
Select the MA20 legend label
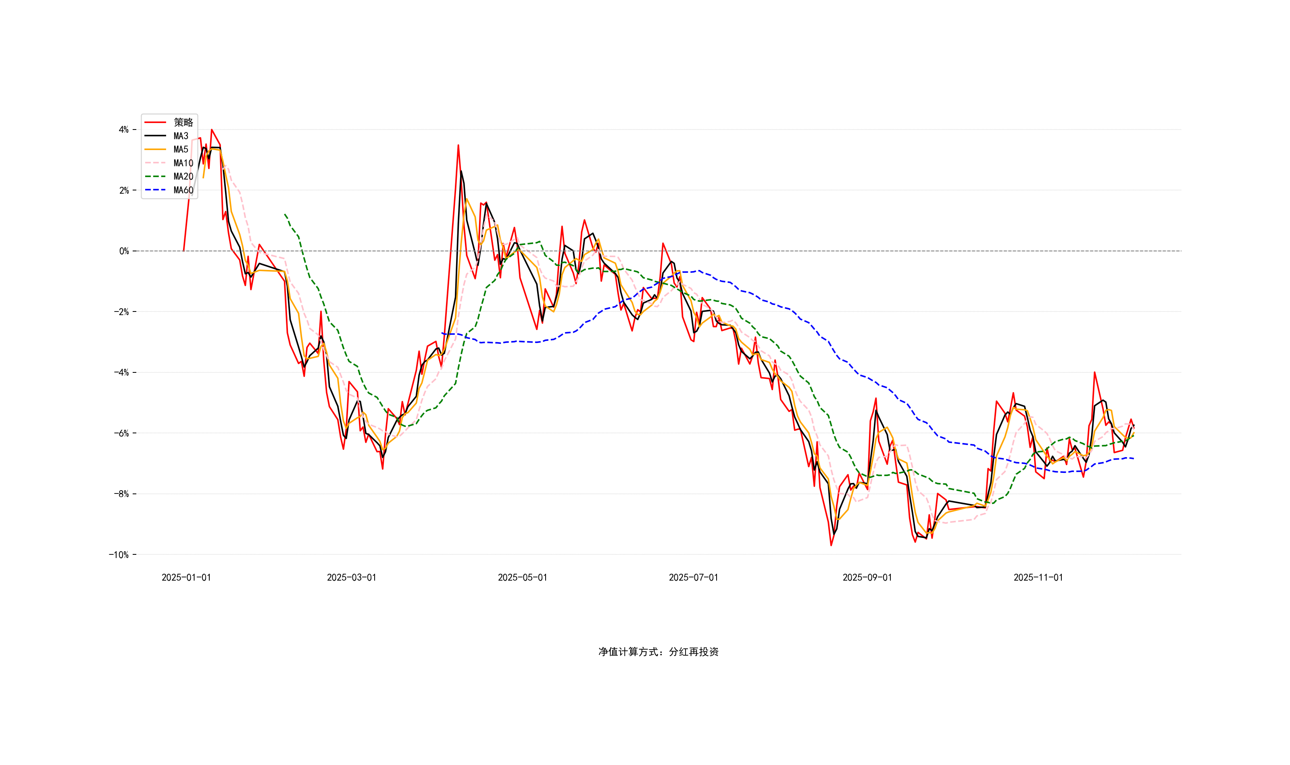pyautogui.click(x=183, y=176)
